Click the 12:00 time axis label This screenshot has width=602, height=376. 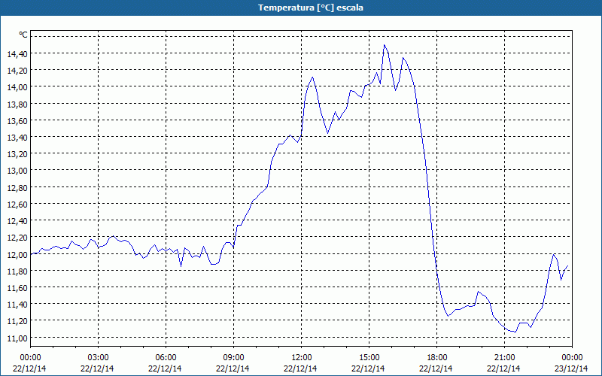click(x=302, y=358)
